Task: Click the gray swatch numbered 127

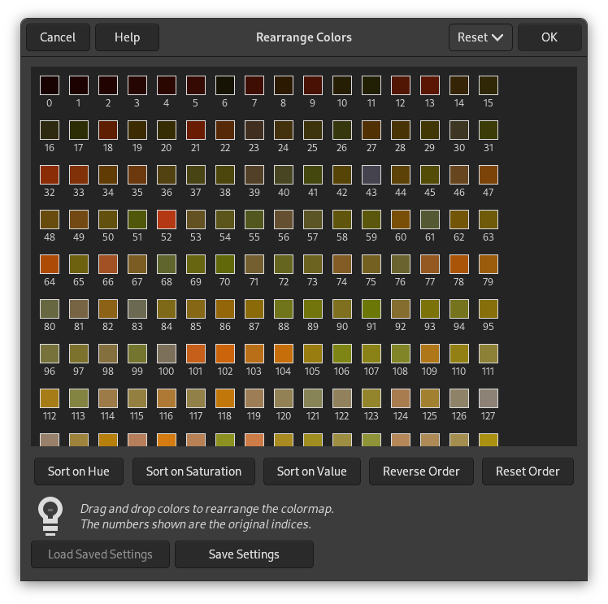Action: click(x=489, y=398)
